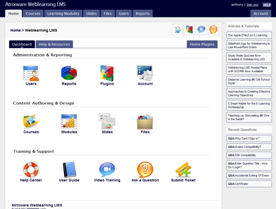
Task: Click the Users label under Administration
Action: point(31,84)
